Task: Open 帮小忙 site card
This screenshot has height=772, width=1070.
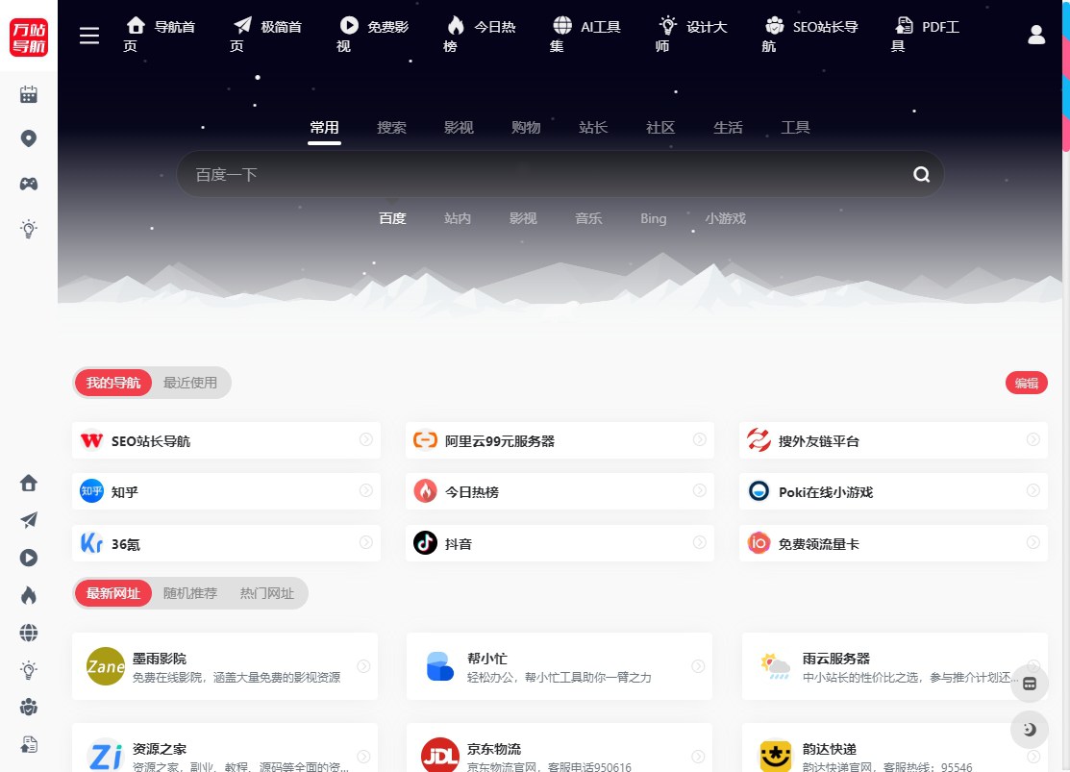Action: [x=559, y=666]
